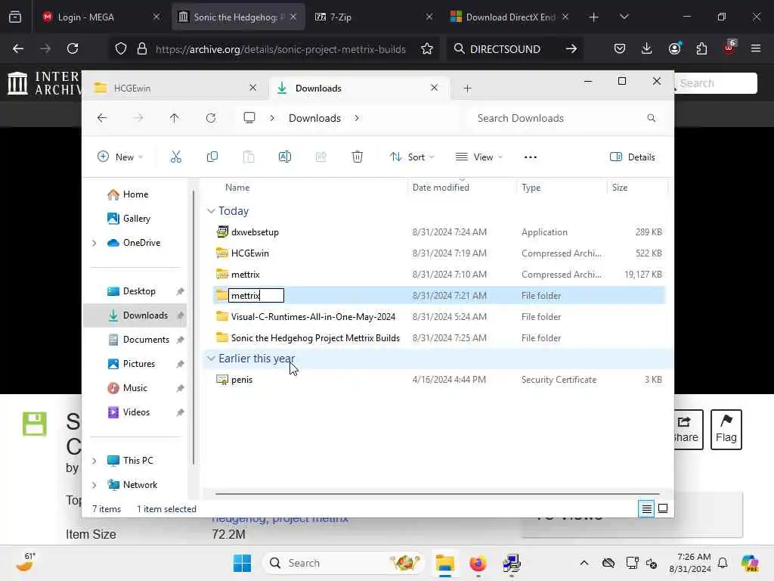Expand OneDrive in the navigation pane
This screenshot has height=581, width=774.
(94, 243)
